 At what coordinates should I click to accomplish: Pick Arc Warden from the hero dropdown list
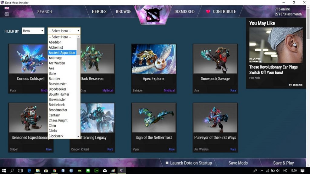point(62,63)
